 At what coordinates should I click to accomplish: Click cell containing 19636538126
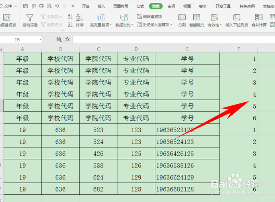tap(187, 166)
